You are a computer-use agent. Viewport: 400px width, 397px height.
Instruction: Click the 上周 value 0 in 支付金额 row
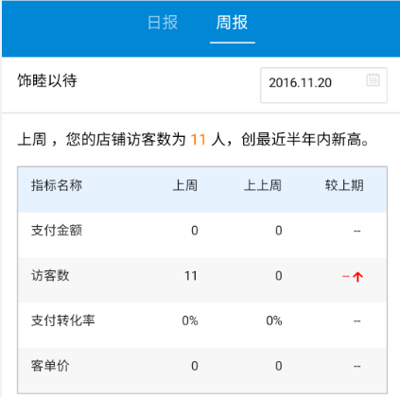point(195,231)
